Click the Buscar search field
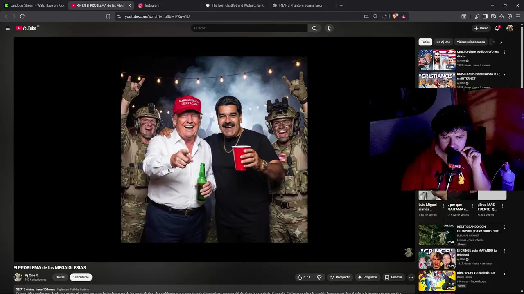524x294 pixels. [249, 28]
